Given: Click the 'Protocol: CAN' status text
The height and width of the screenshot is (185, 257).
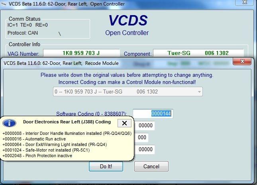Looking at the screenshot, I should tap(23, 33).
